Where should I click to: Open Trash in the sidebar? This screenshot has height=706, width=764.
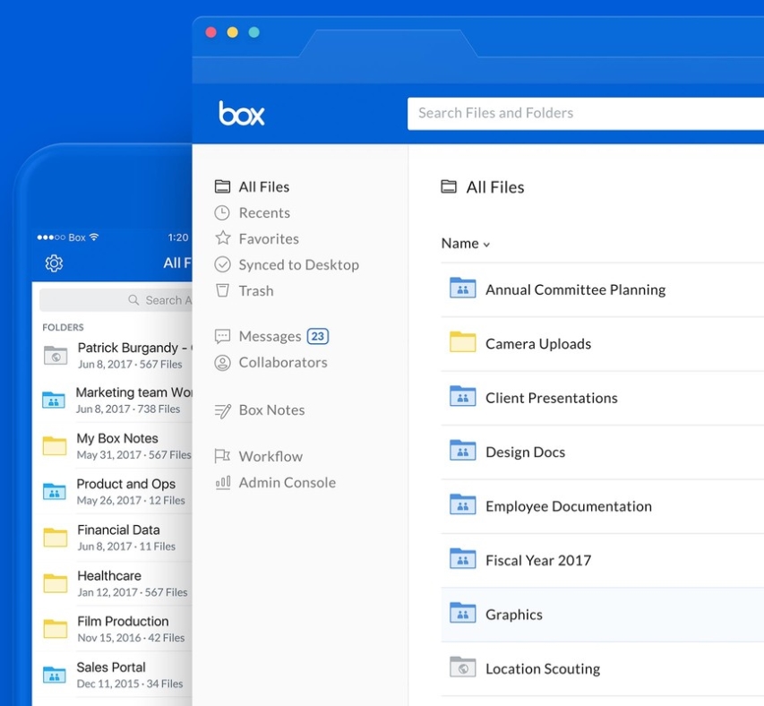(x=256, y=291)
